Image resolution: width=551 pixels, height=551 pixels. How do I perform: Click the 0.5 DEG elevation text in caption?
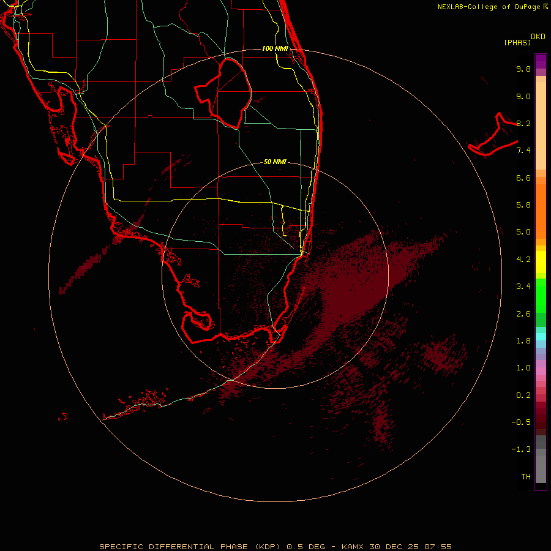(305, 547)
